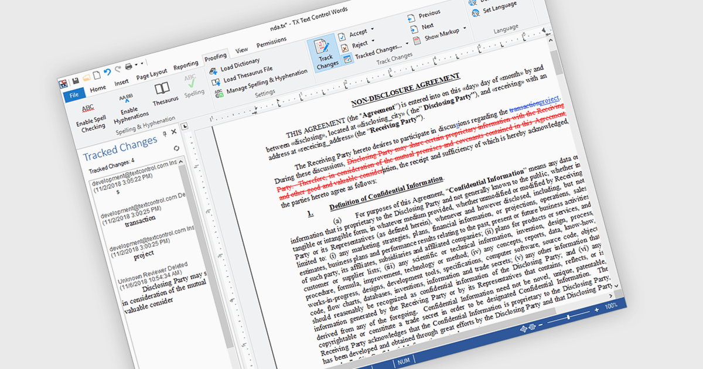Expand the Tracked Changes... dropdown arrow
This screenshot has width=703, height=369.
(407, 43)
